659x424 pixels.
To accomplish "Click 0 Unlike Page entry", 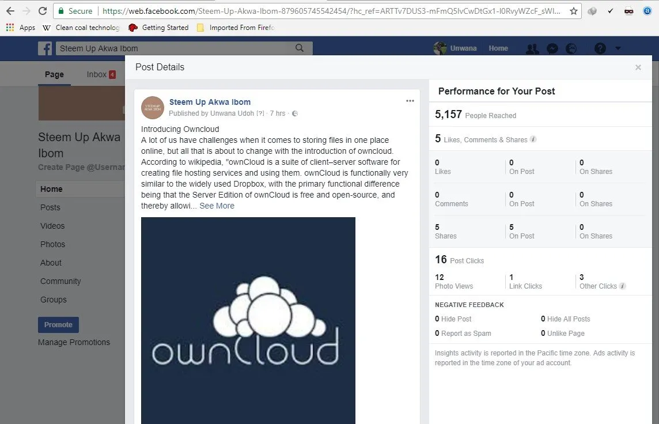I will tap(562, 333).
